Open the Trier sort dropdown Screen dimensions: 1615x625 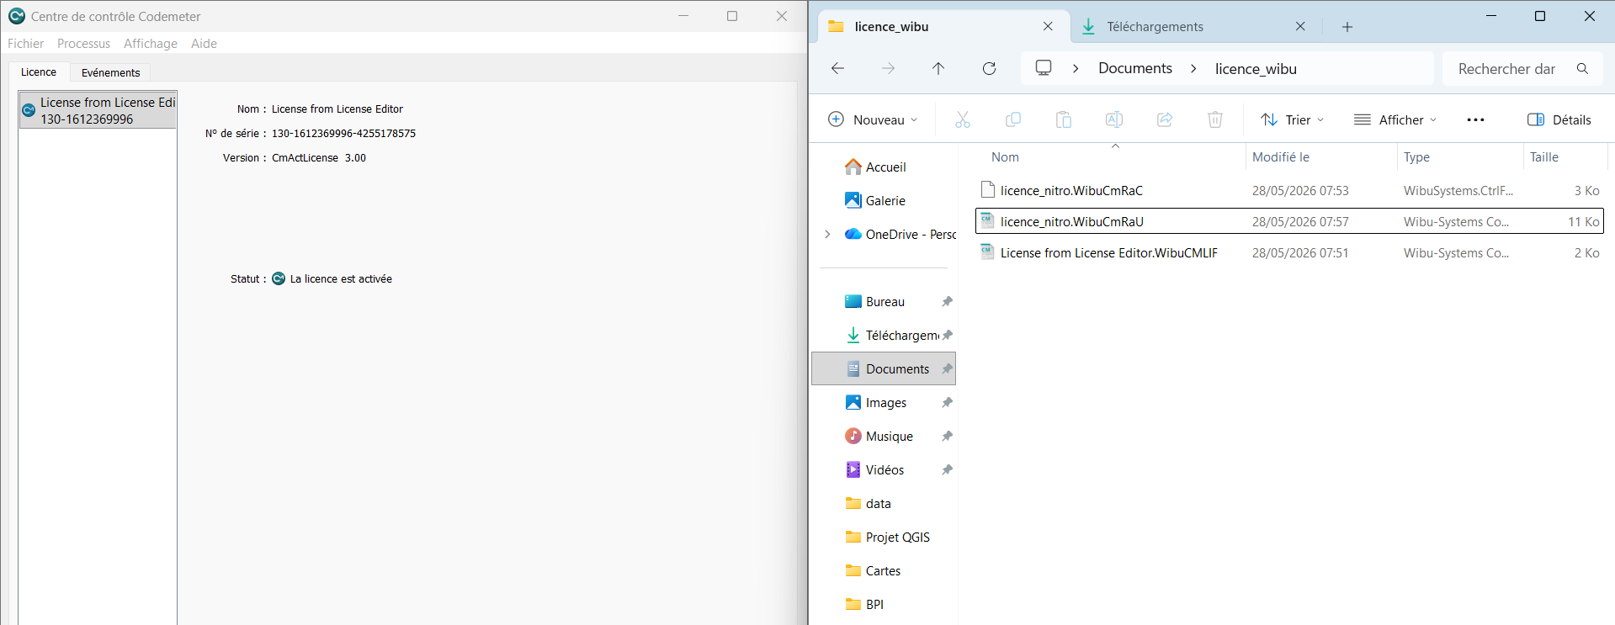pos(1292,119)
